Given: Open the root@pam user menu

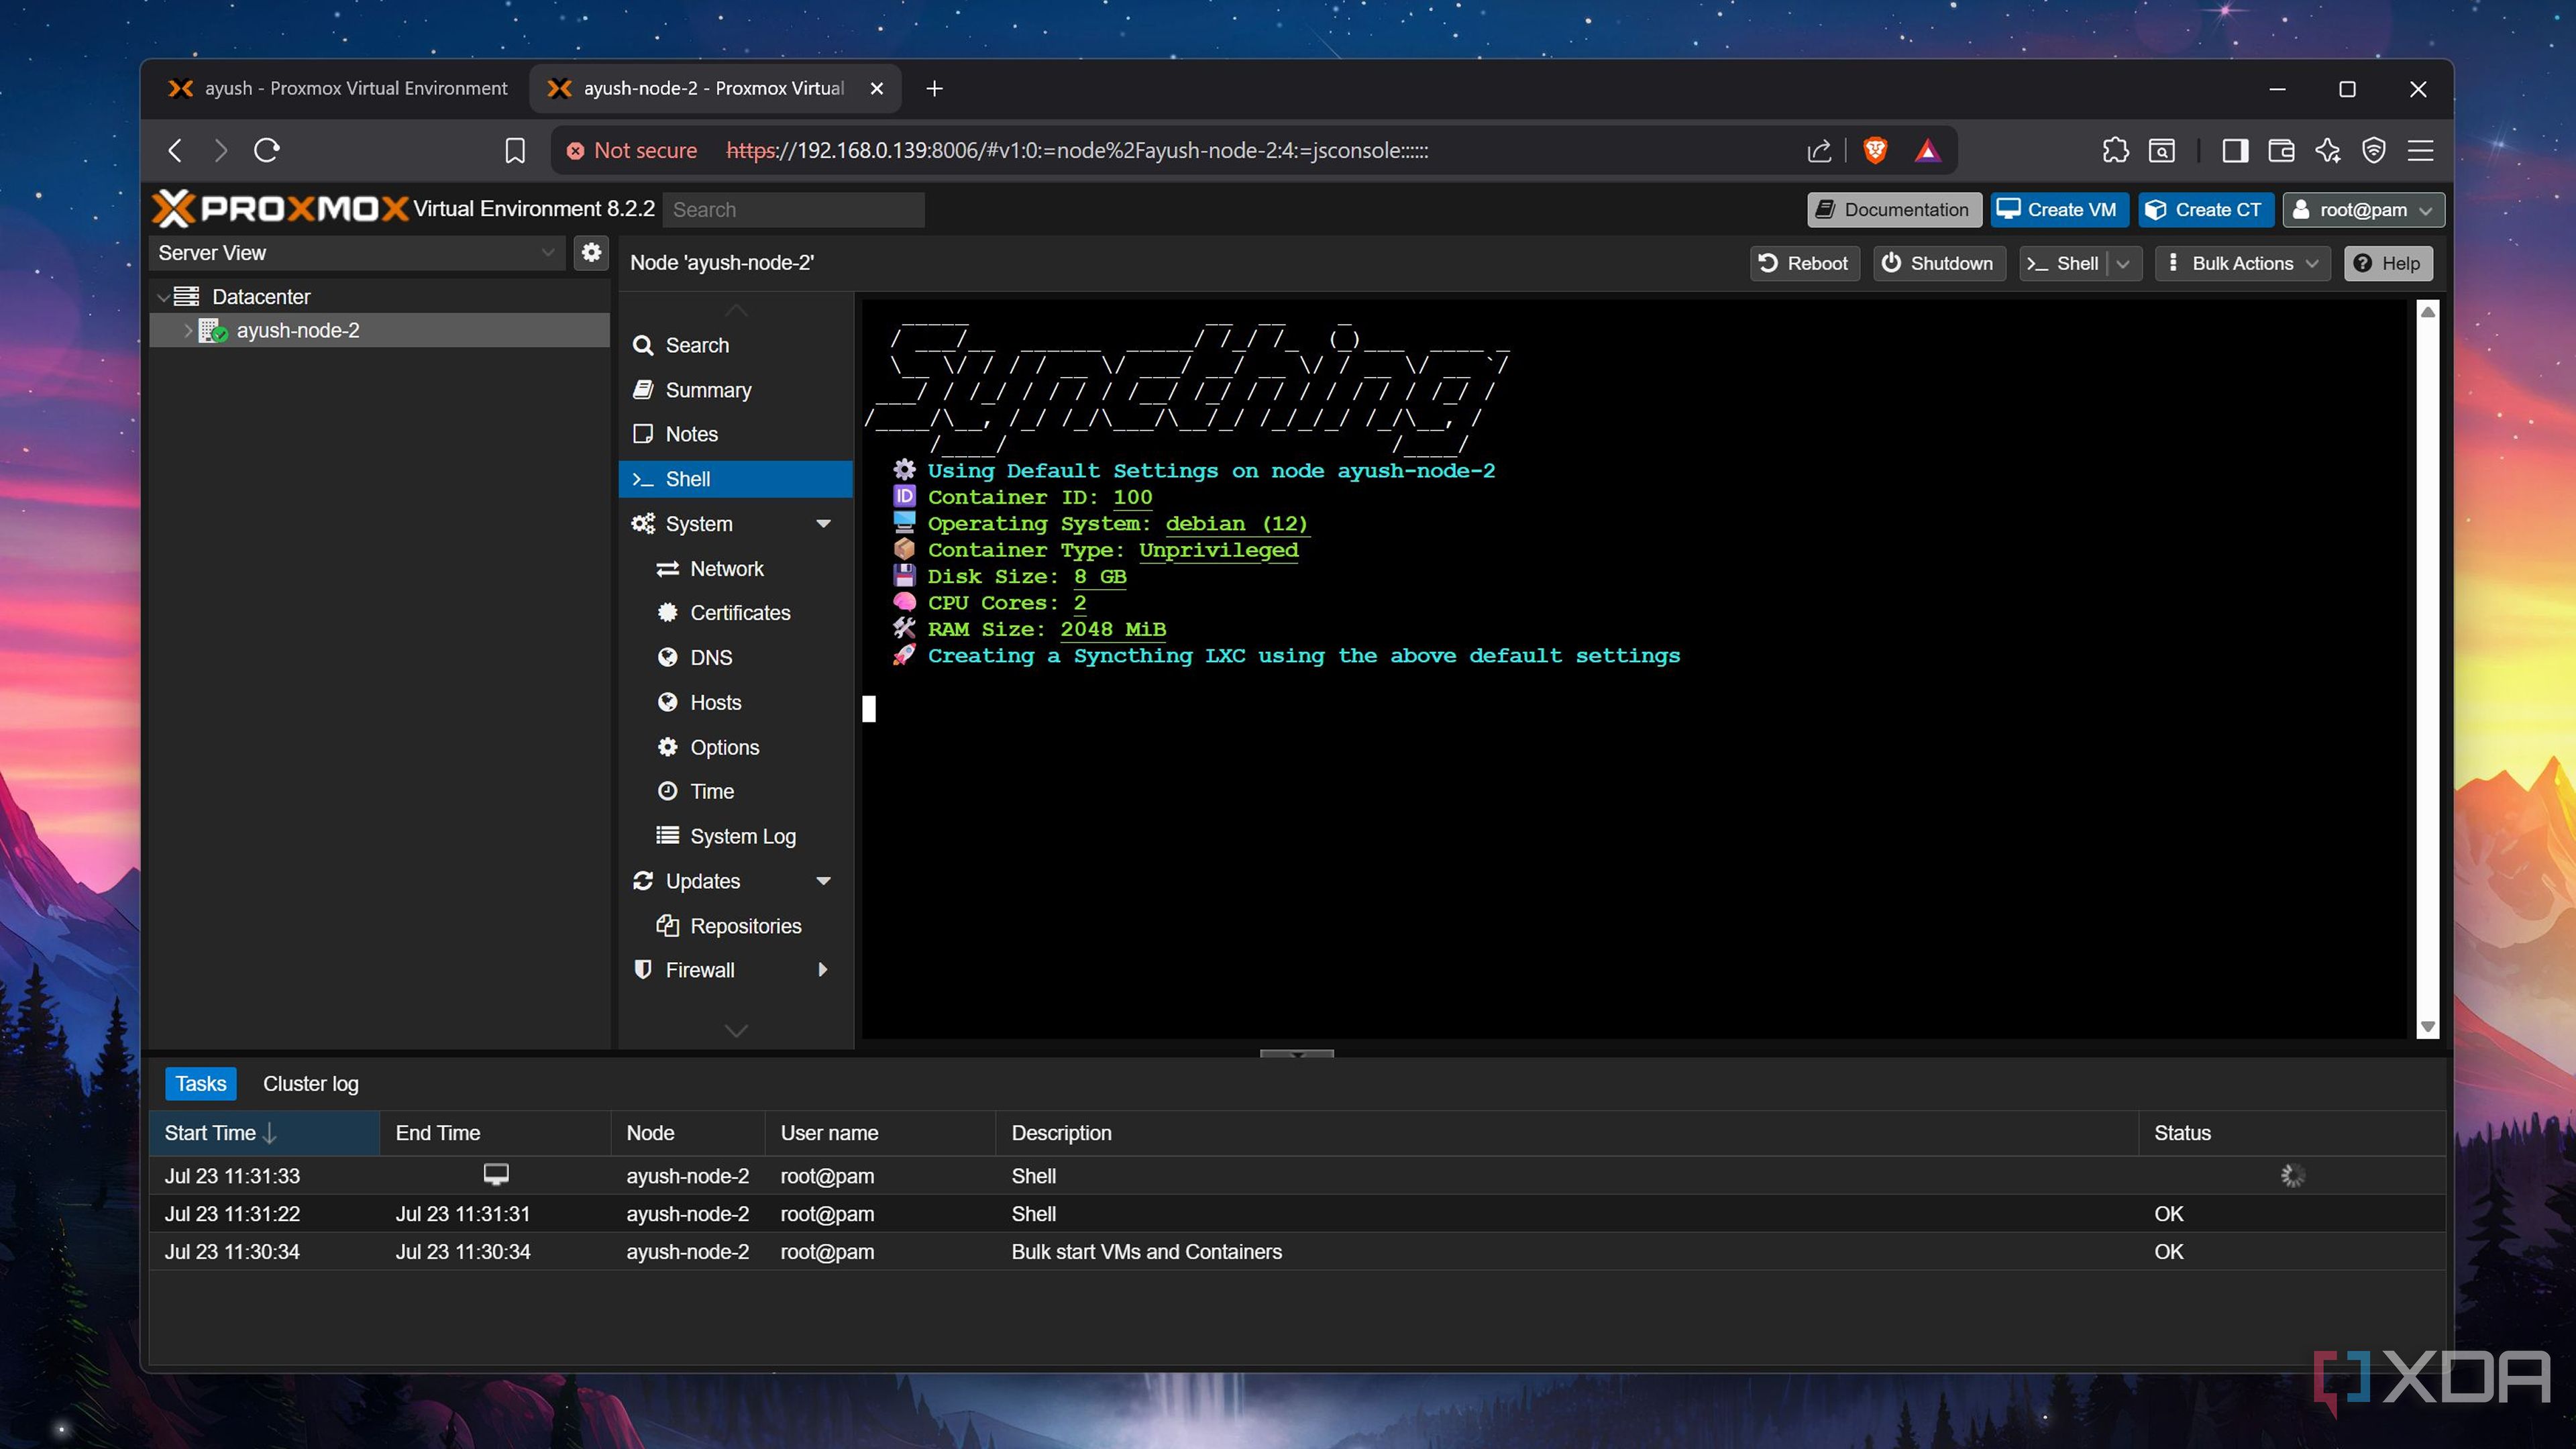Looking at the screenshot, I should click(2363, 209).
